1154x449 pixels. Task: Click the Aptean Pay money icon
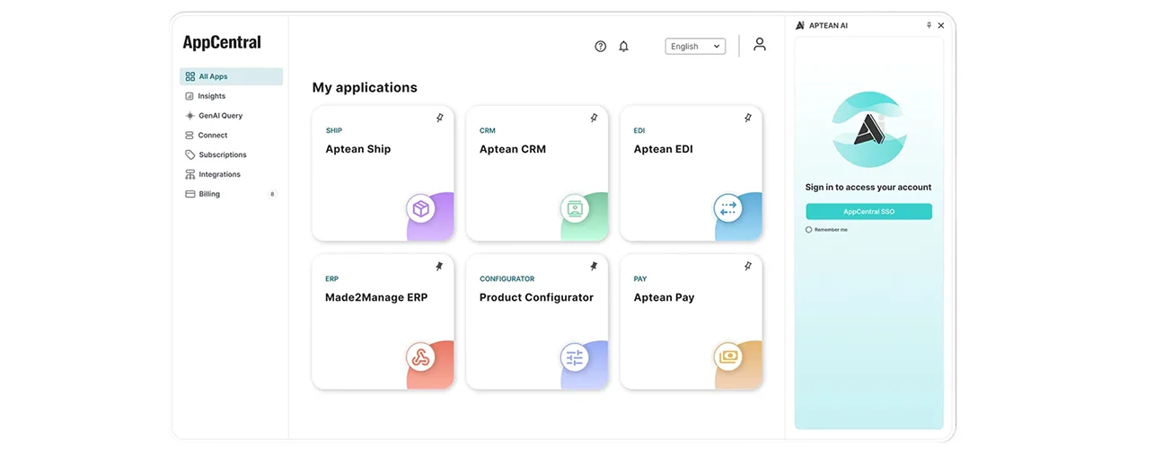[728, 357]
